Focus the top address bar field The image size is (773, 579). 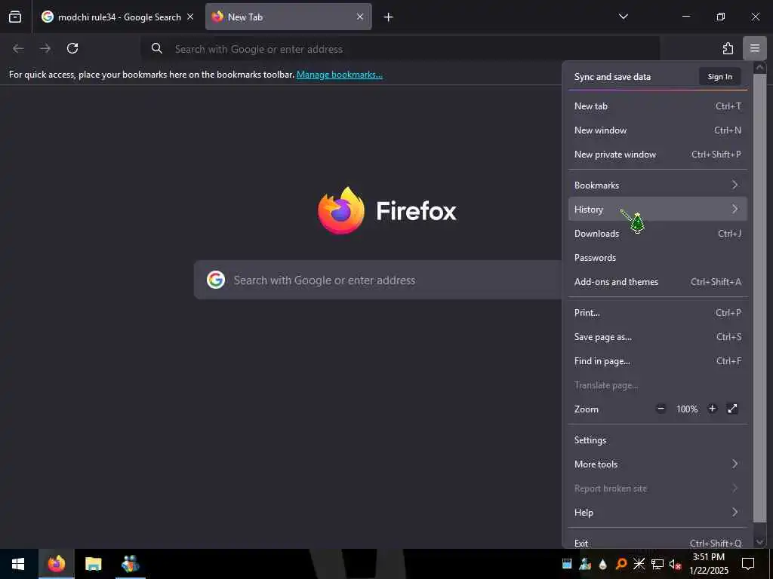[x=400, y=49]
